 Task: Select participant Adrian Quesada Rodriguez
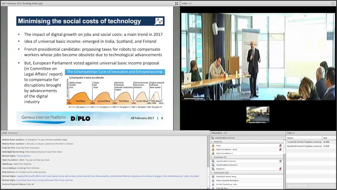coord(247,180)
